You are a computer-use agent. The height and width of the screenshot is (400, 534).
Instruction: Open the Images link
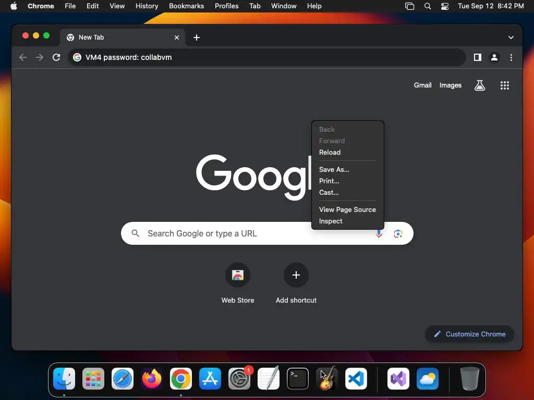[450, 85]
